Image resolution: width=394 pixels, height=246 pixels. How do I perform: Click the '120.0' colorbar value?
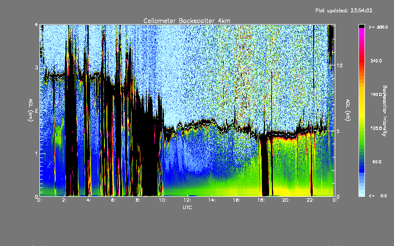coord(376,128)
